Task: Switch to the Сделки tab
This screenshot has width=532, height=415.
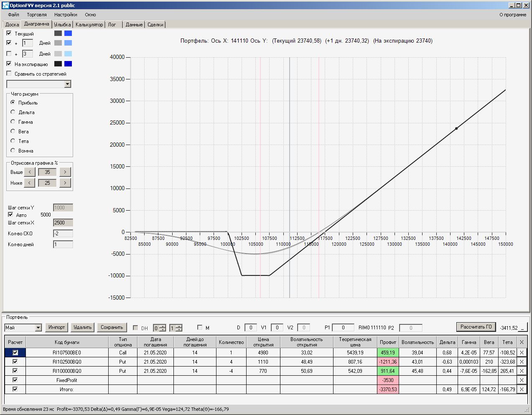Action: tap(155, 25)
